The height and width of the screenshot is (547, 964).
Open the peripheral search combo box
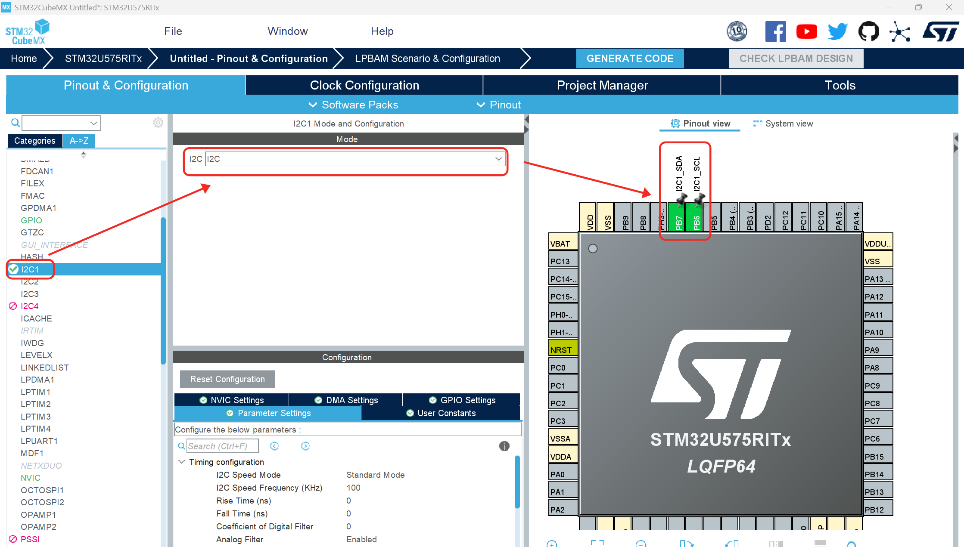(62, 123)
